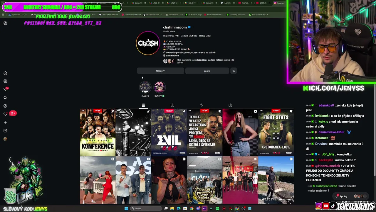Open the clashmmacom profile picture

[148, 43]
